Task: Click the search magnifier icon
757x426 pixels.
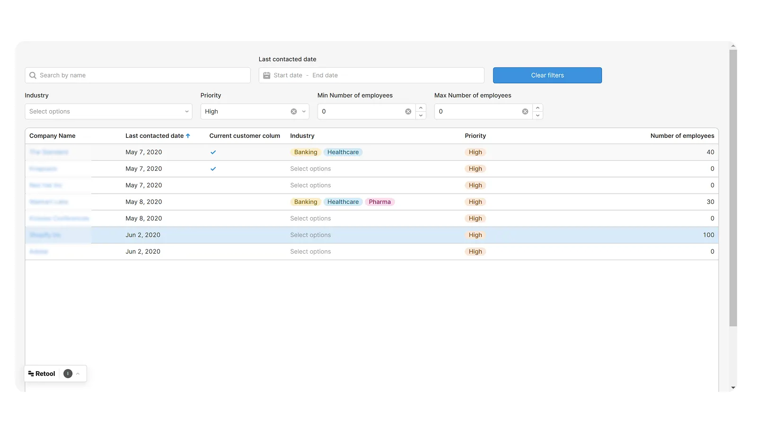Action: click(x=33, y=75)
